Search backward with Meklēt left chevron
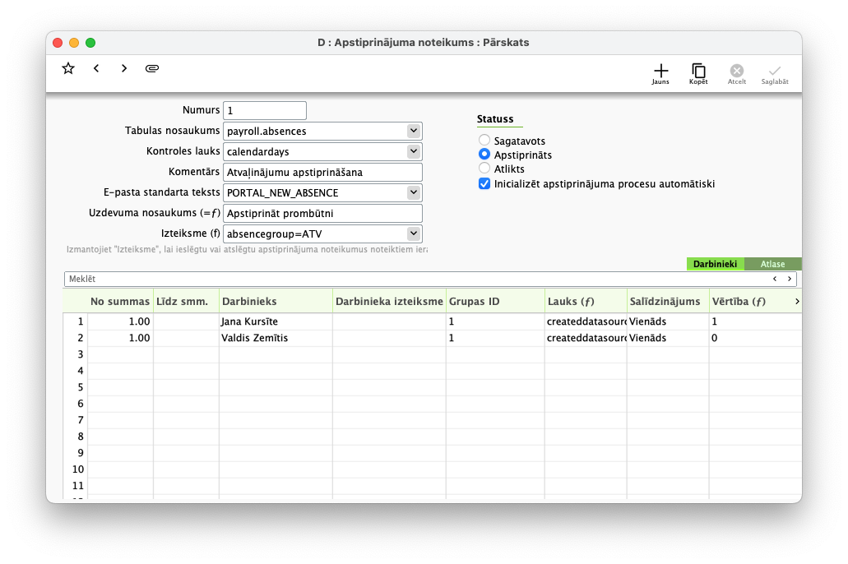Image resolution: width=848 pixels, height=564 pixels. [775, 279]
